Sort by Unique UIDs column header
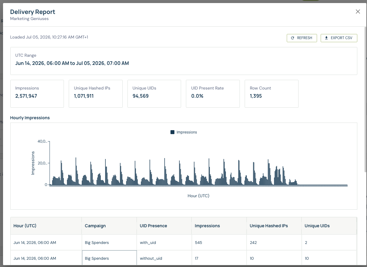This screenshot has height=267, width=367. [329, 226]
